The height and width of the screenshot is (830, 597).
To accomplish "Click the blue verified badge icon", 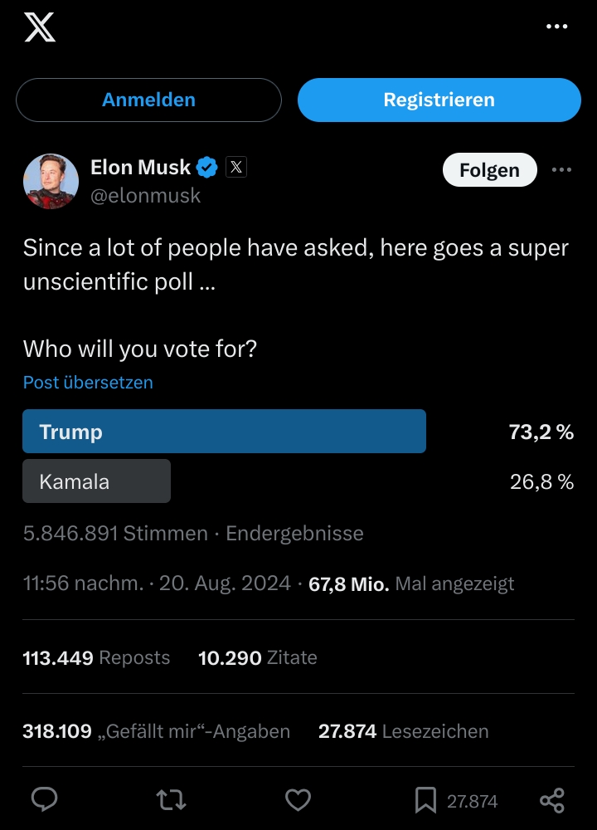I will (206, 168).
